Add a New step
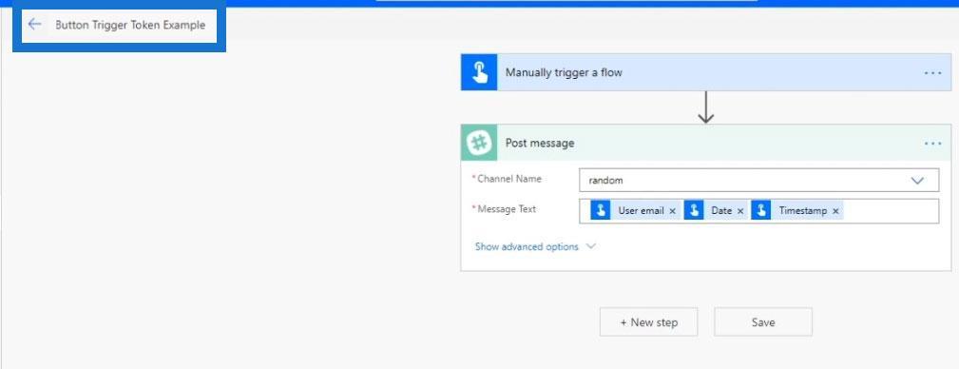This screenshot has width=959, height=369. pyautogui.click(x=648, y=321)
